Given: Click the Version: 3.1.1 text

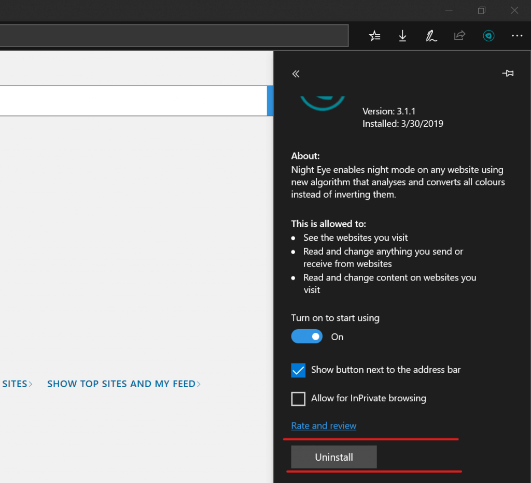Looking at the screenshot, I should pyautogui.click(x=389, y=111).
